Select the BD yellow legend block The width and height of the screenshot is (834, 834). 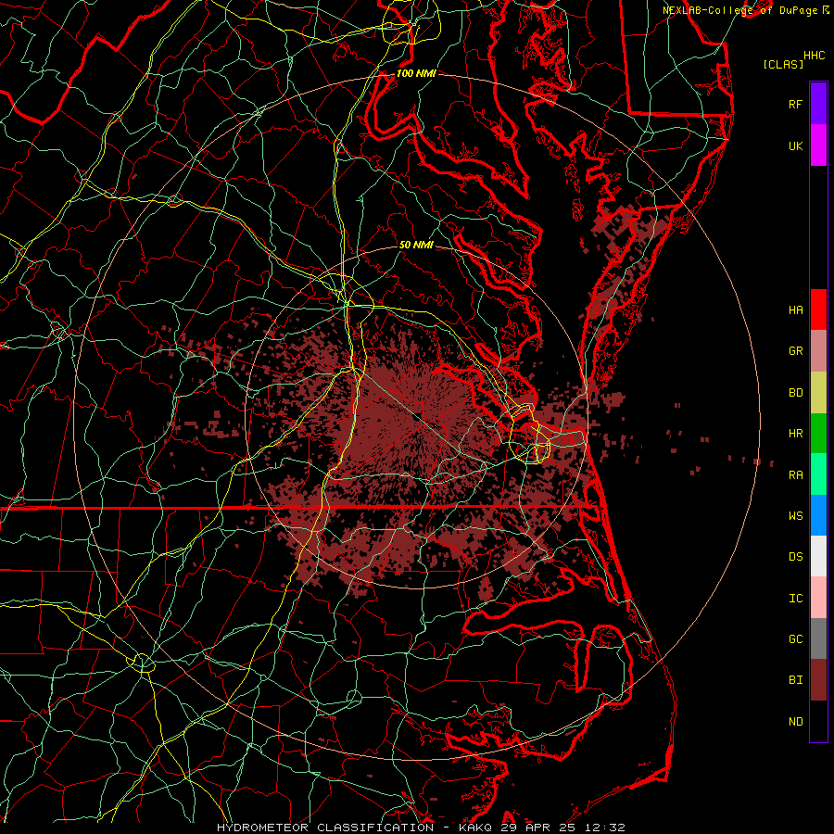click(x=818, y=392)
